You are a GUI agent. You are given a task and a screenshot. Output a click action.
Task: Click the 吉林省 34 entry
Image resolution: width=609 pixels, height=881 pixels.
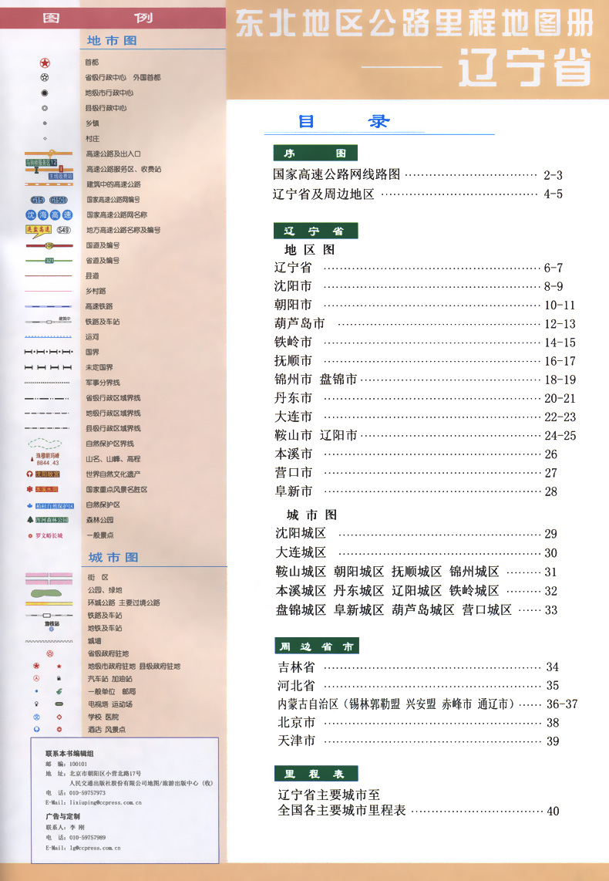point(418,667)
